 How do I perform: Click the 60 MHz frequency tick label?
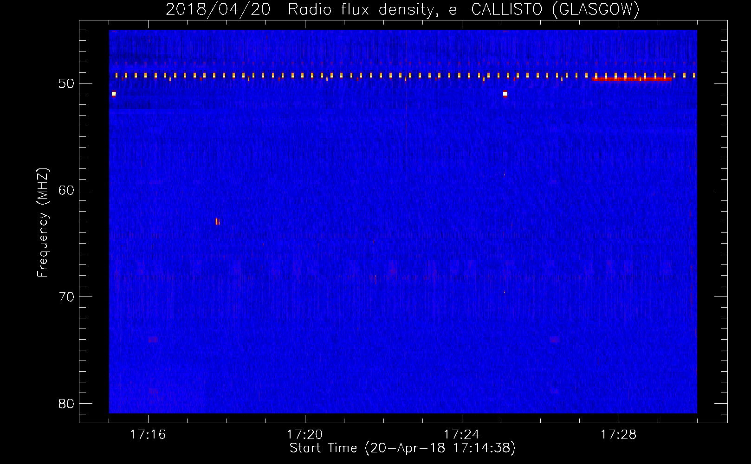(x=66, y=190)
